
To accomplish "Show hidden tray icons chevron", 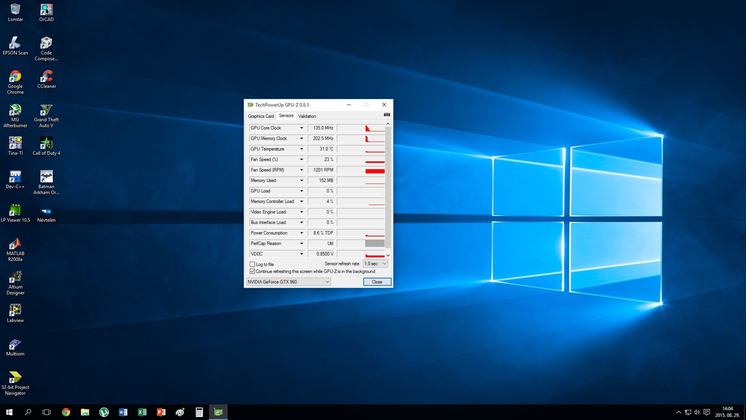I will coord(678,412).
